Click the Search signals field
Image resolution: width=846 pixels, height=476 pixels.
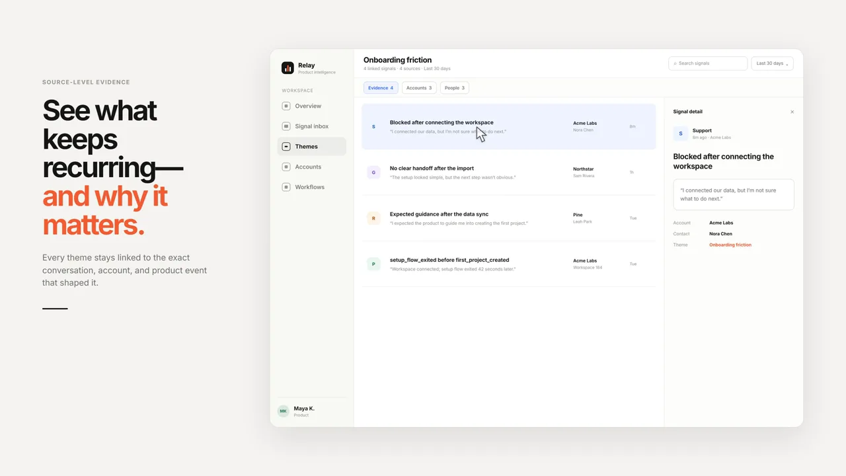click(x=708, y=63)
